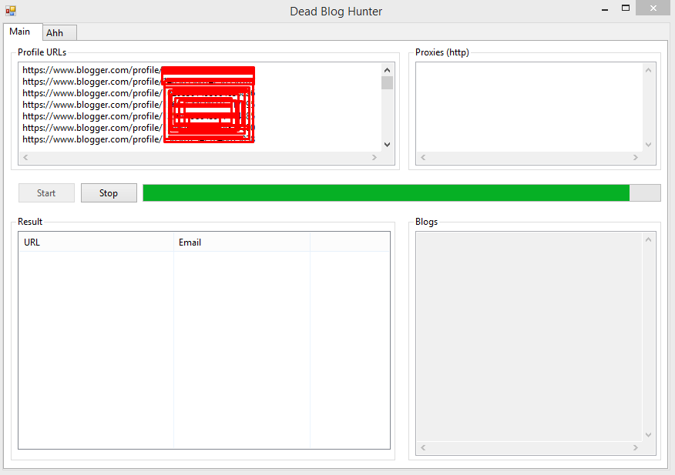The width and height of the screenshot is (675, 475).
Task: Click the Stop button
Action: pos(109,193)
